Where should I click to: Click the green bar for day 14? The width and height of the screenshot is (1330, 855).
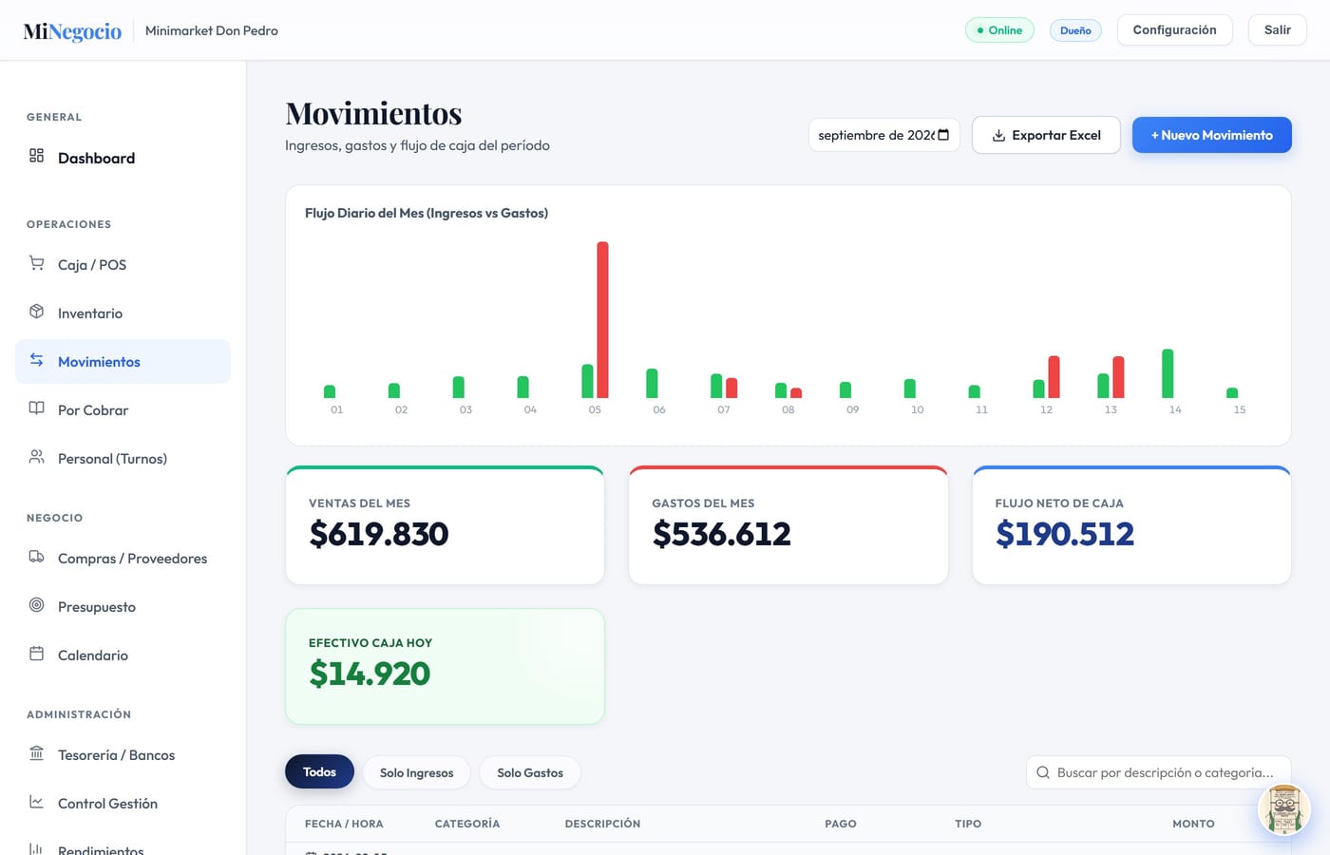(1168, 373)
